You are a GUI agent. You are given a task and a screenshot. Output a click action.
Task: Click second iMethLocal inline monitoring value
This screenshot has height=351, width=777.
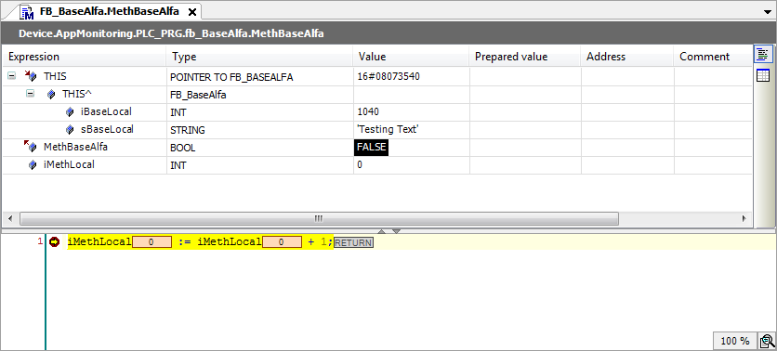click(x=282, y=242)
